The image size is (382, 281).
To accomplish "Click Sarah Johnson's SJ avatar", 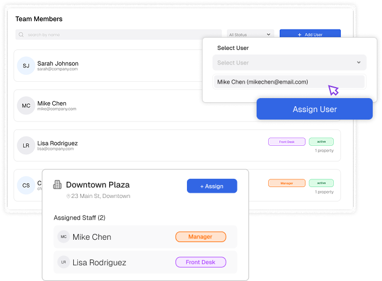I will [x=26, y=66].
